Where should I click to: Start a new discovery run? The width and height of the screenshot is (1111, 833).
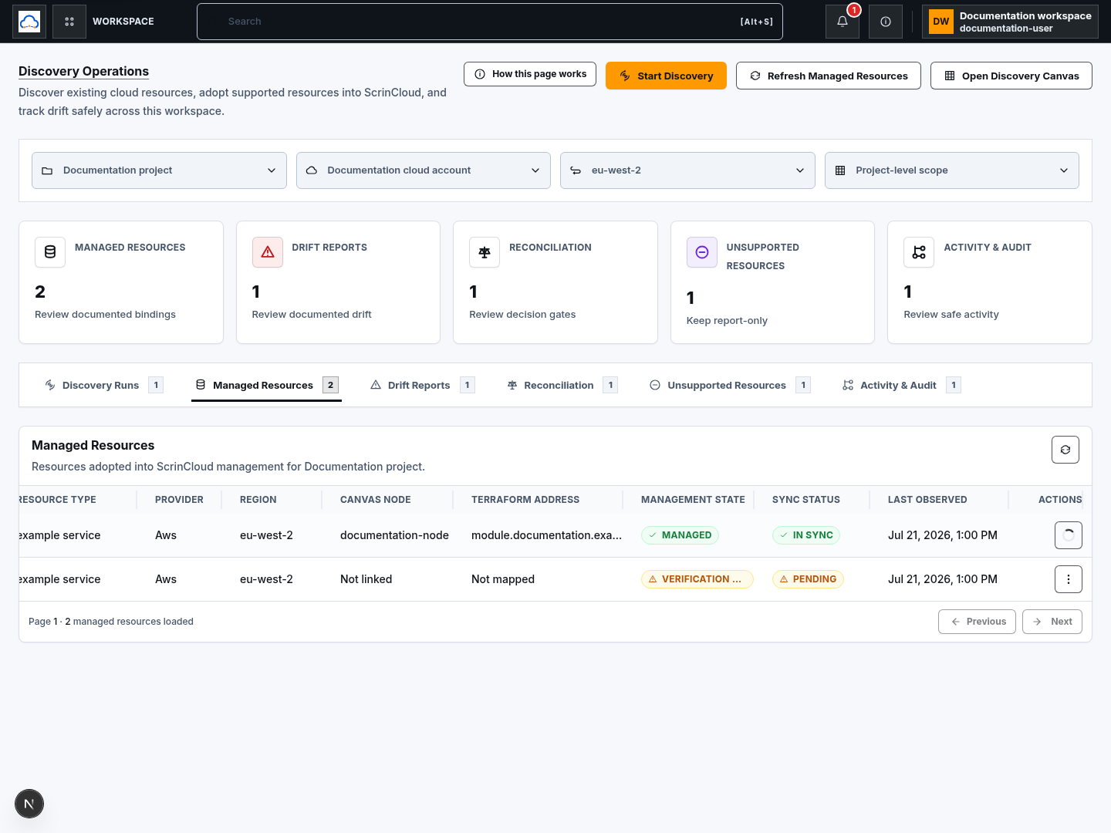click(666, 76)
